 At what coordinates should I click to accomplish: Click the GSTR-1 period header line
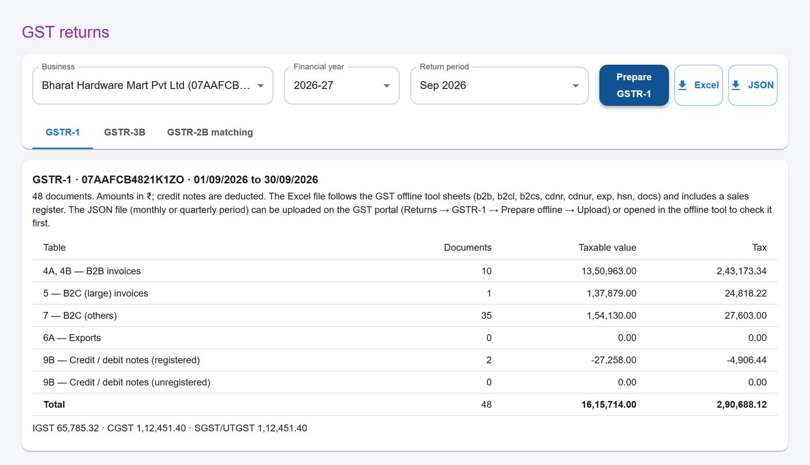tap(175, 180)
